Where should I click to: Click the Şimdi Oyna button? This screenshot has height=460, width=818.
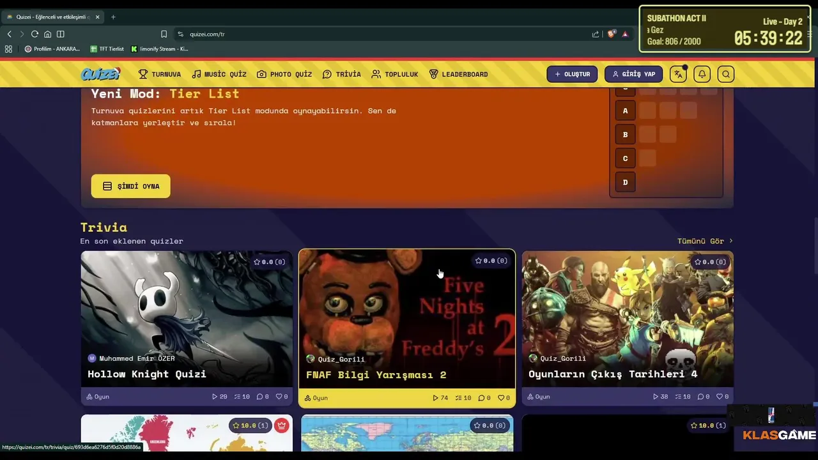coord(130,186)
